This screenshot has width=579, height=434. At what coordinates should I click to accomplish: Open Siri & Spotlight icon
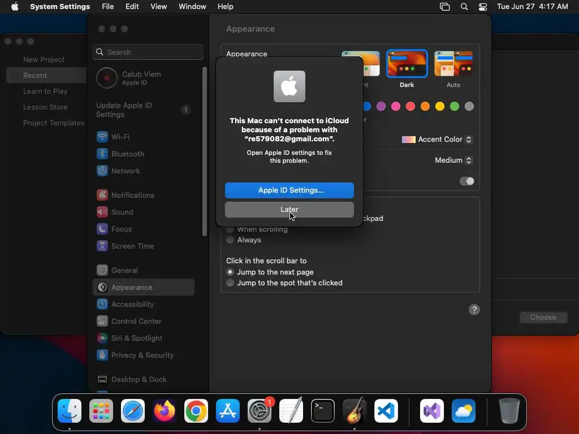pos(102,338)
